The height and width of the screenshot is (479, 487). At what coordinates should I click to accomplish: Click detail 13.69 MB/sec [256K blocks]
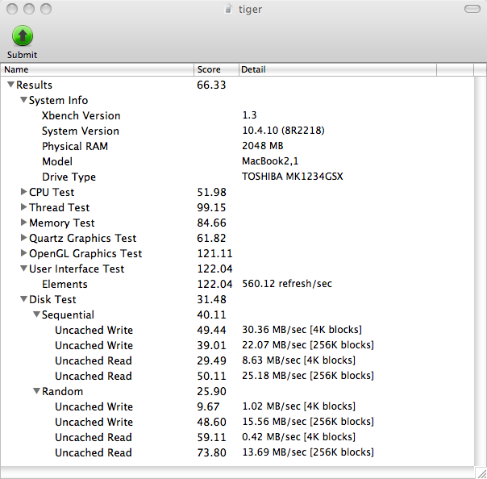(x=308, y=452)
